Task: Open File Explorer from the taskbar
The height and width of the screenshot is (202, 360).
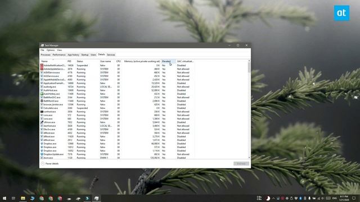Action: point(23,198)
